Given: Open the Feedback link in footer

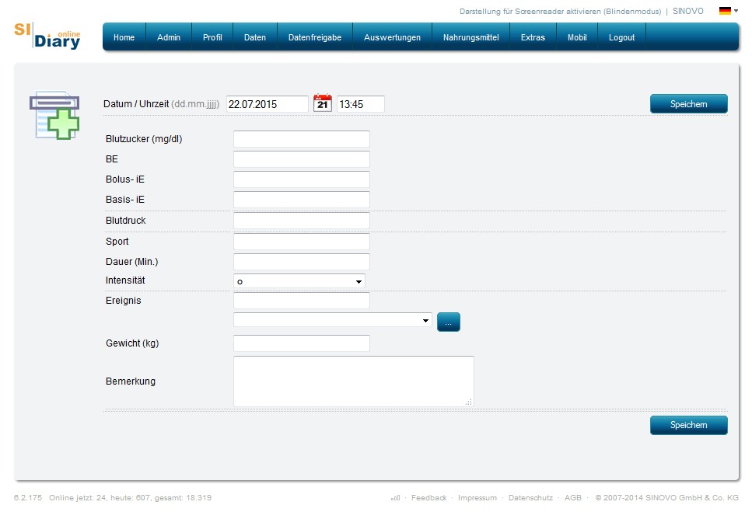Looking at the screenshot, I should click(428, 497).
